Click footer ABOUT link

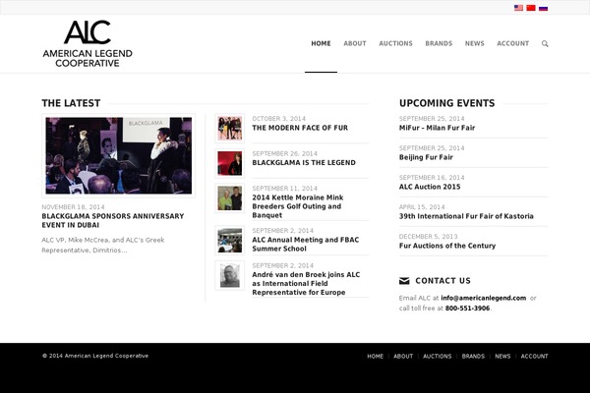(x=403, y=356)
